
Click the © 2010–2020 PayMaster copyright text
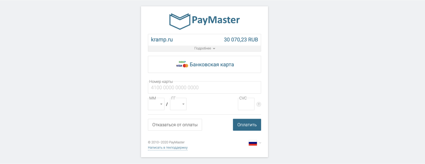pos(166,142)
